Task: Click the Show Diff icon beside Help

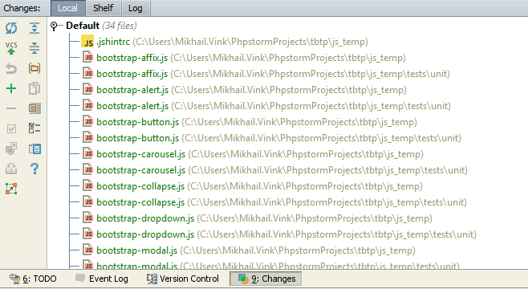Action: tap(35, 149)
